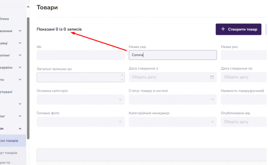The width and height of the screenshot is (268, 165).
Task: Click the Ids input field
Action: pyautogui.click(x=81, y=55)
